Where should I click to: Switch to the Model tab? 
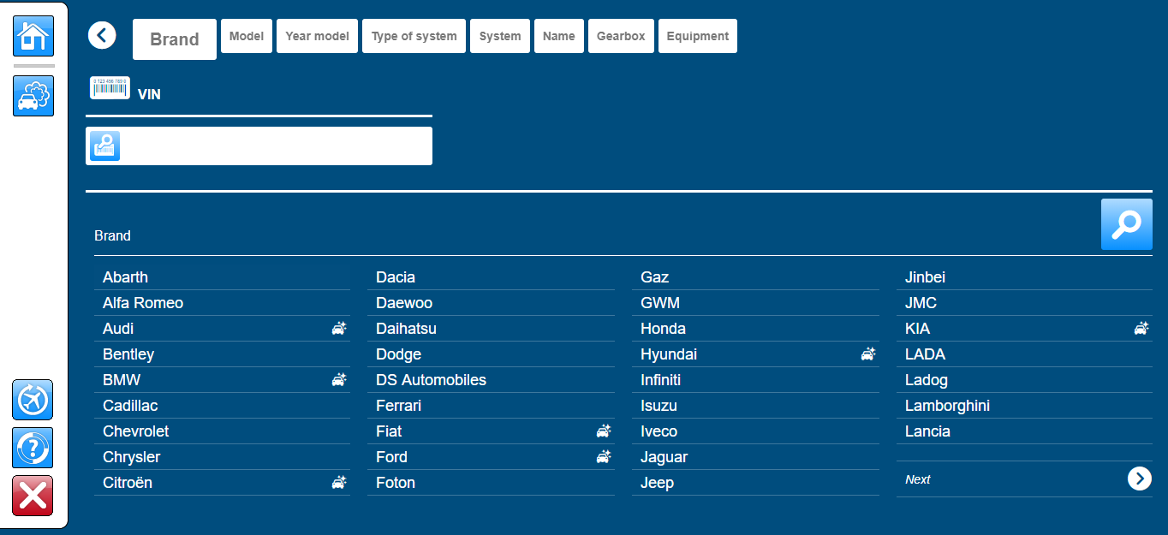pyautogui.click(x=247, y=36)
